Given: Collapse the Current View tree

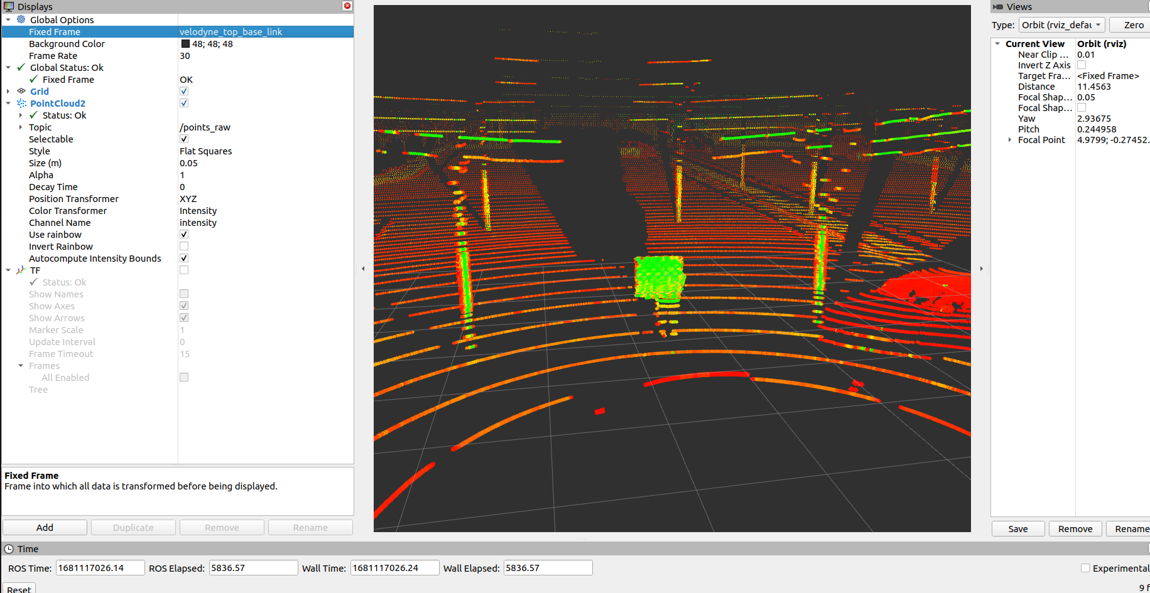Looking at the screenshot, I should pos(997,43).
